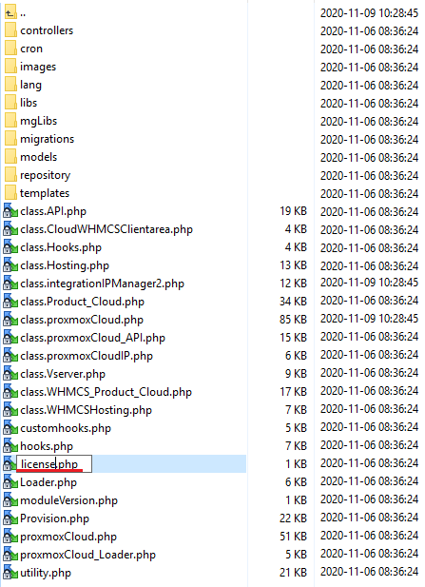
Task: Select the templates folder name
Action: pyautogui.click(x=45, y=193)
